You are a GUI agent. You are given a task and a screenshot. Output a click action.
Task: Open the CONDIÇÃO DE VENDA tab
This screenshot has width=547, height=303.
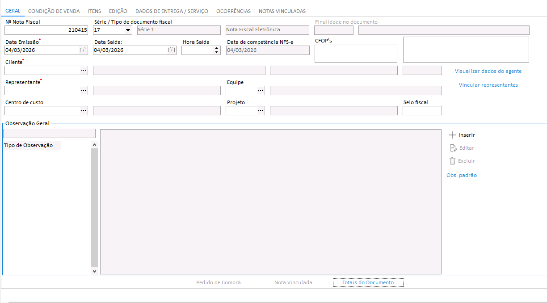click(54, 11)
